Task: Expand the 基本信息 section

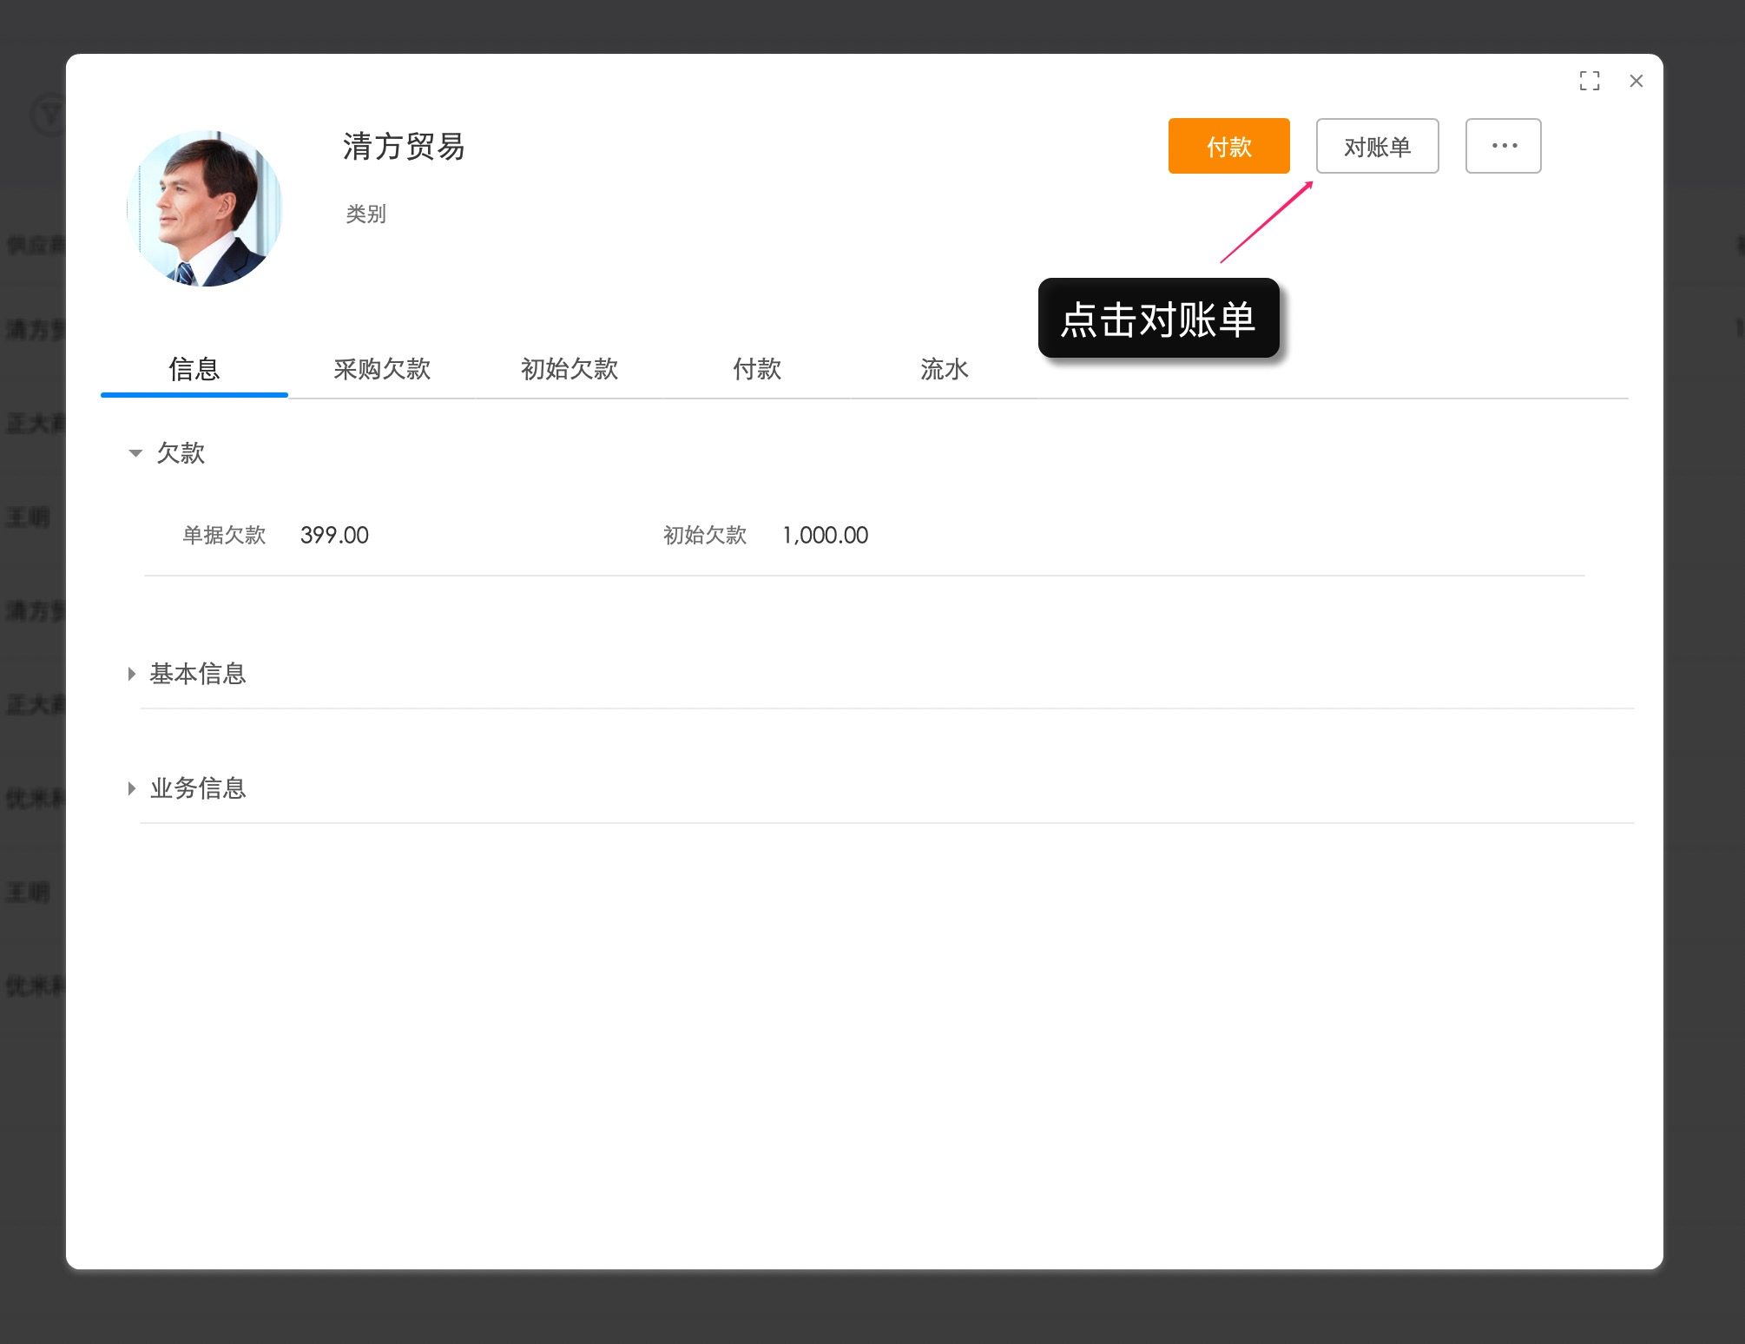Action: pyautogui.click(x=196, y=674)
